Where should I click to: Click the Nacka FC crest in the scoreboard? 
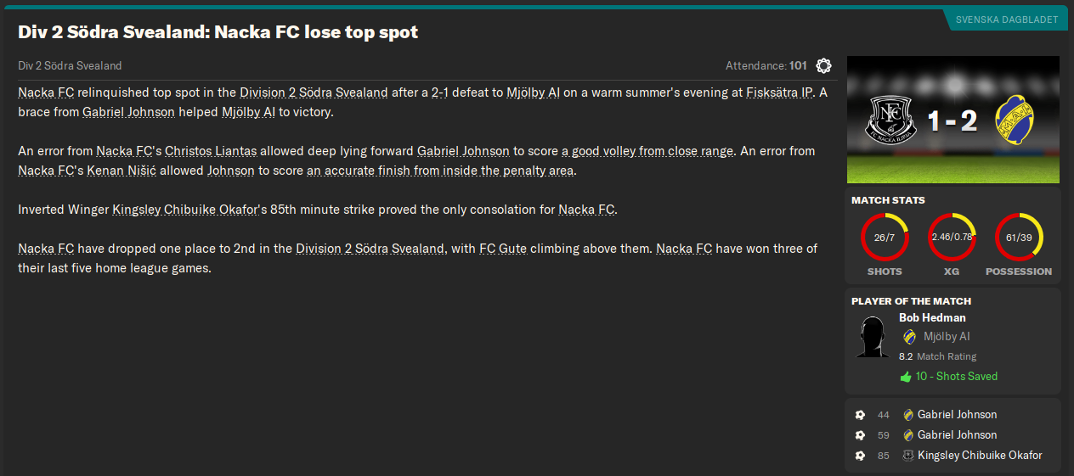[x=890, y=120]
